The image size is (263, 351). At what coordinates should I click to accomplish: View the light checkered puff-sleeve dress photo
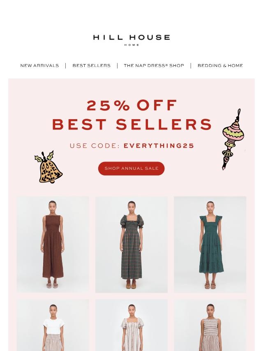pos(131,325)
